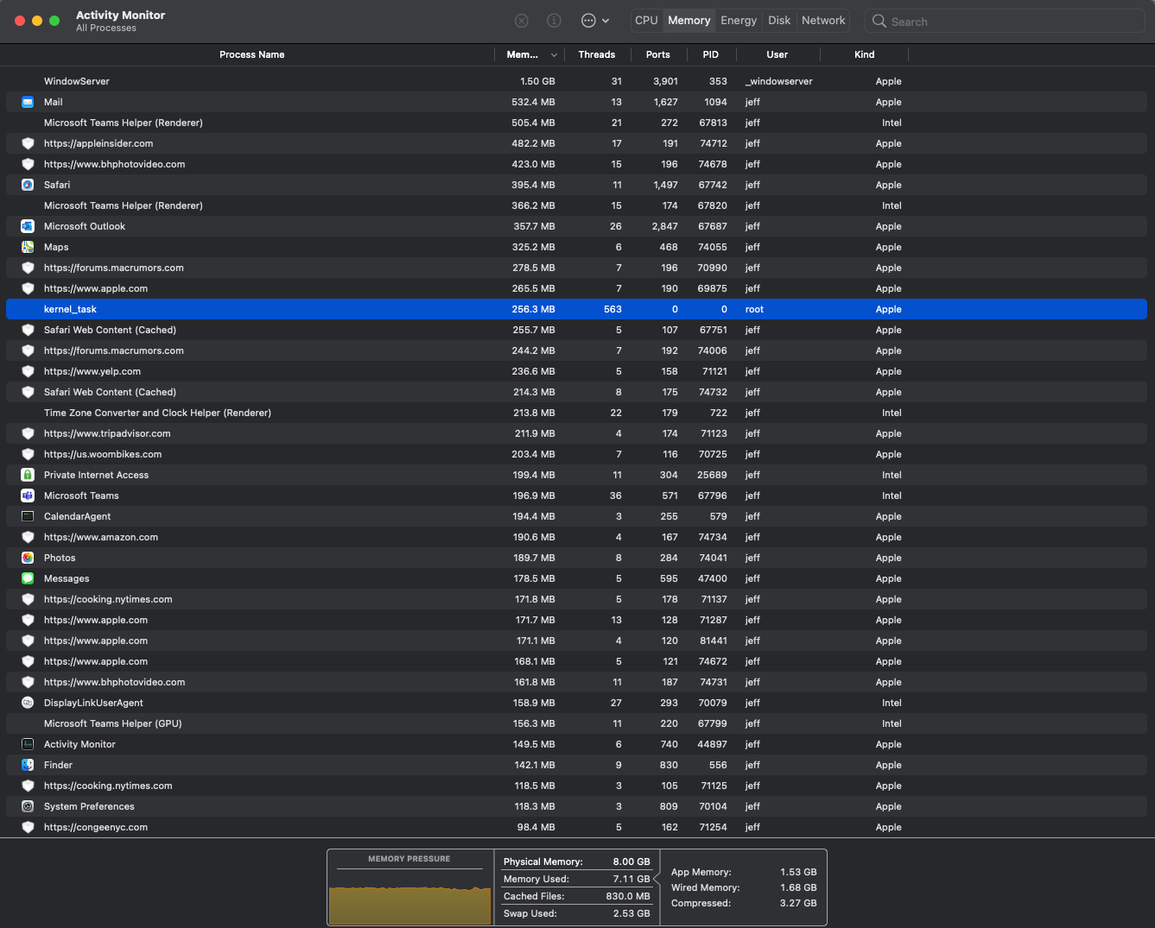The width and height of the screenshot is (1155, 928).
Task: Click the Compressed 3.27 GB value
Action: (798, 903)
